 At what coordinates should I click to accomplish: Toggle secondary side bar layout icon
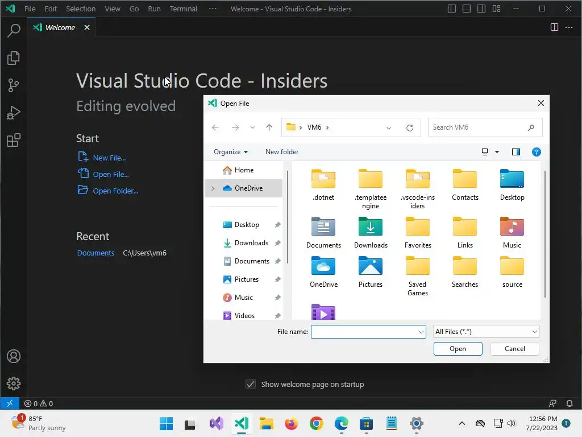pos(481,9)
